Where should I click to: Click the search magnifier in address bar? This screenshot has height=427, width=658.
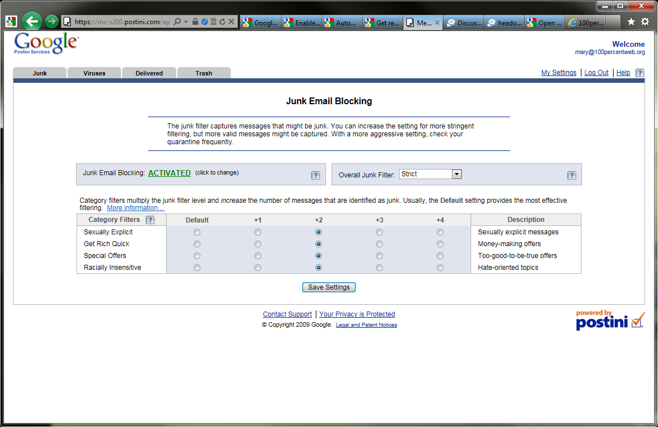(x=177, y=22)
